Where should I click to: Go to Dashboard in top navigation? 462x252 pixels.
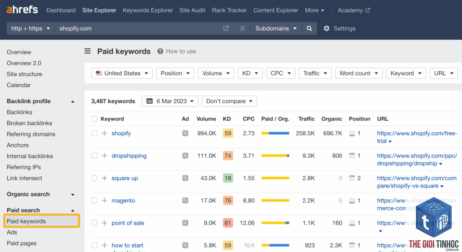61,10
